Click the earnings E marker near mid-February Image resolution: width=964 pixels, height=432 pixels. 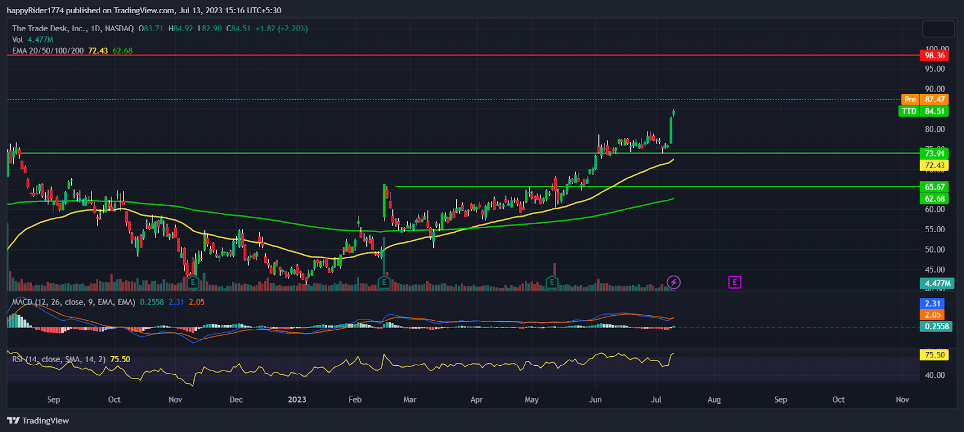[x=384, y=282]
